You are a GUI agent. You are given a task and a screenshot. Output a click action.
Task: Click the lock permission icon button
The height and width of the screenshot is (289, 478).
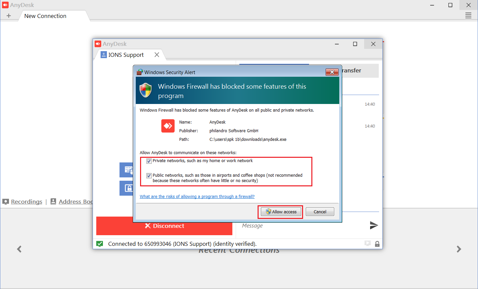(x=126, y=188)
